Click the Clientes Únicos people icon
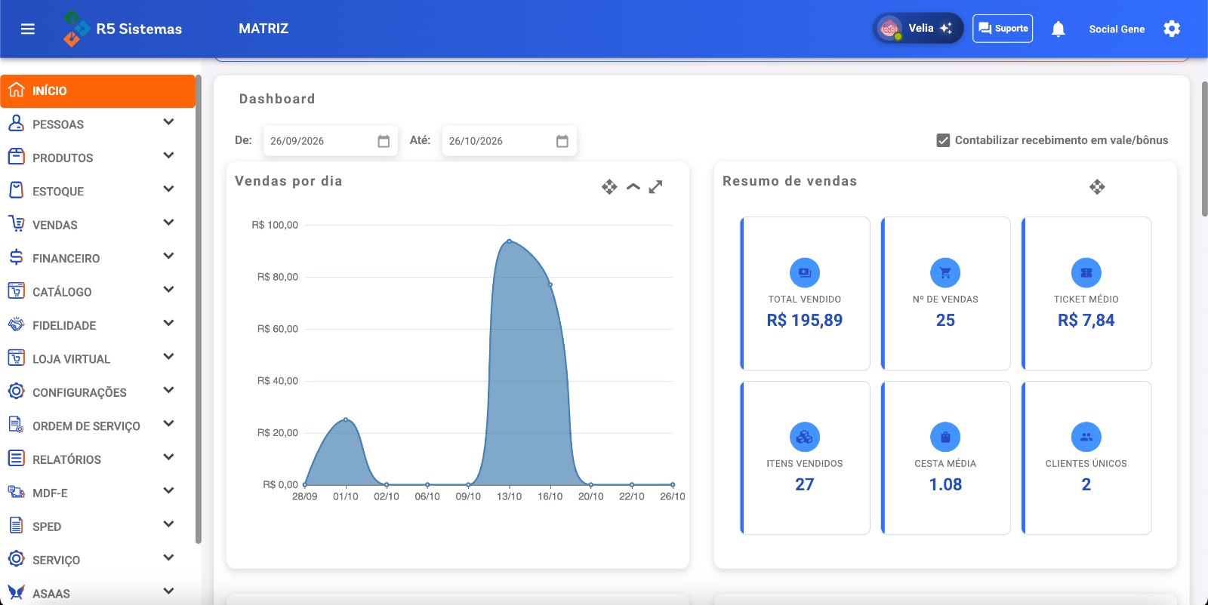Screen dimensions: 1208x605 pyautogui.click(x=1086, y=437)
